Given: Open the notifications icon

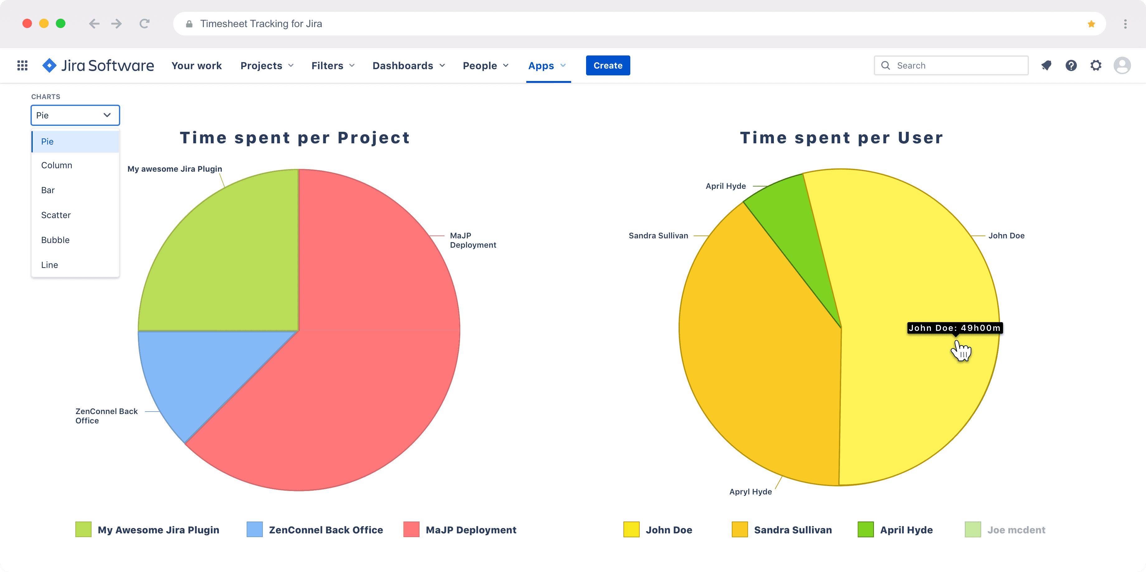Looking at the screenshot, I should pos(1046,65).
